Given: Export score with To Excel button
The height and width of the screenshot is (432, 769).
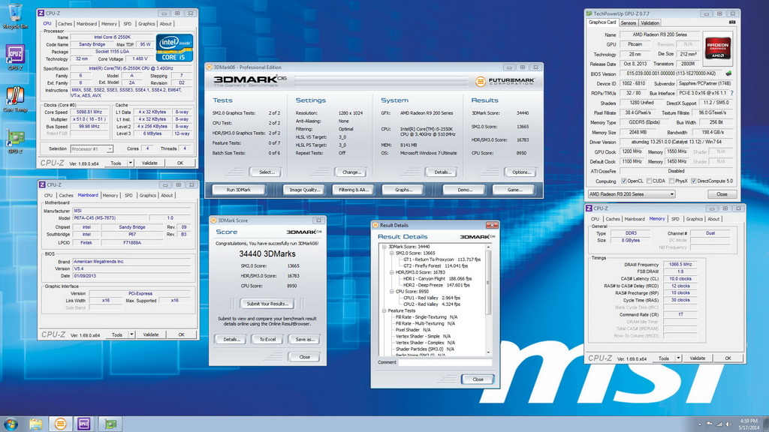Looking at the screenshot, I should tap(268, 340).
